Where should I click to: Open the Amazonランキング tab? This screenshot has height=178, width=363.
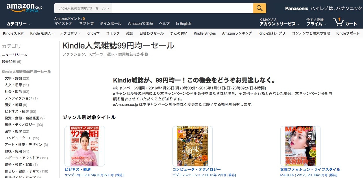237,33
